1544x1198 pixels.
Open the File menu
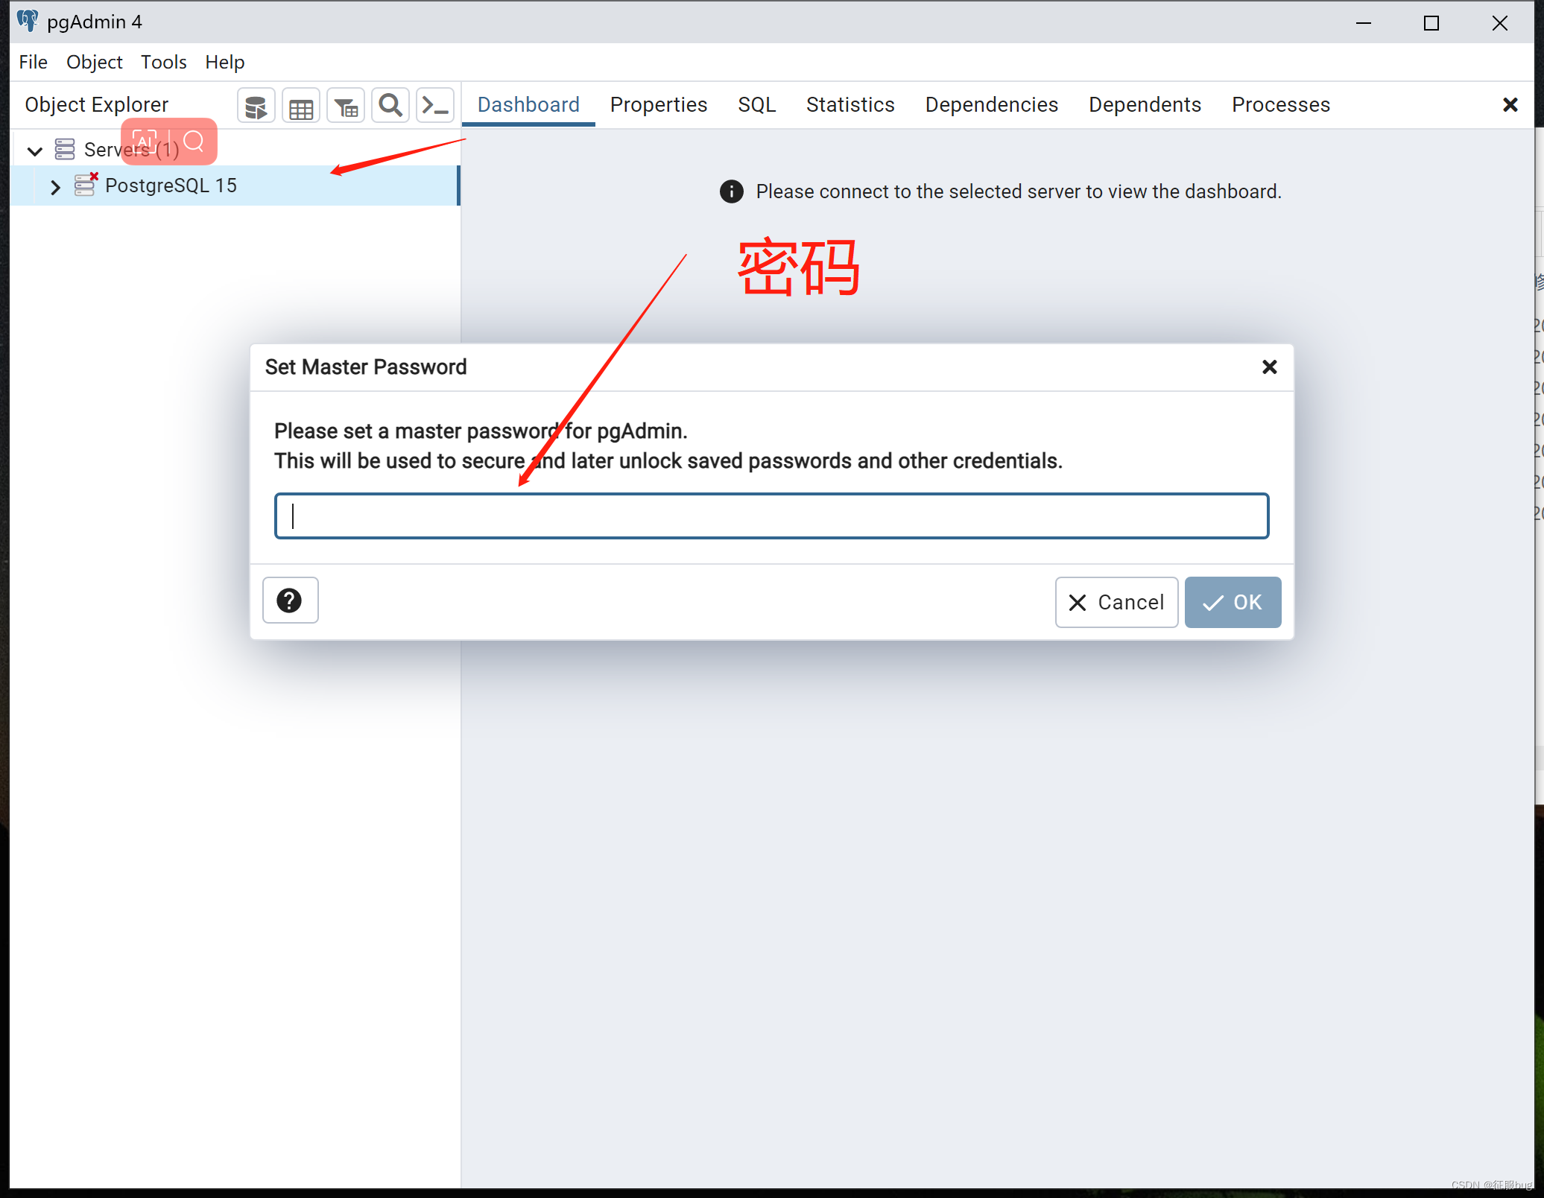(34, 62)
